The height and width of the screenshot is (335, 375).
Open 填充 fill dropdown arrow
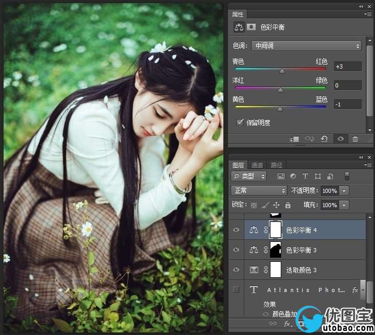click(x=344, y=205)
